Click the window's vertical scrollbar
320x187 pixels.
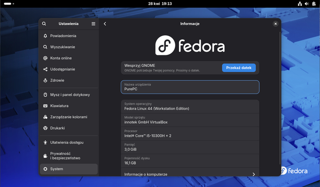(280, 98)
